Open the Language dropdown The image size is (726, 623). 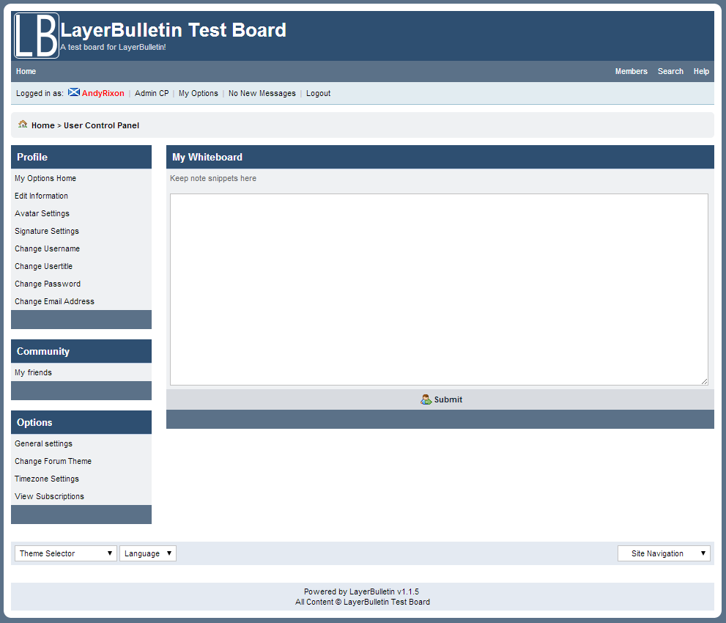[x=148, y=553]
